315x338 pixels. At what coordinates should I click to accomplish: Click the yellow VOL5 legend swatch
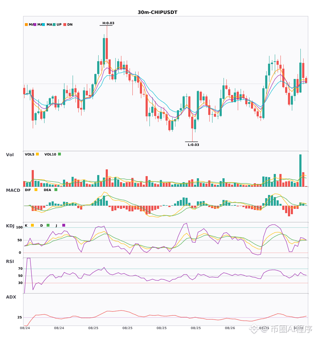37,154
